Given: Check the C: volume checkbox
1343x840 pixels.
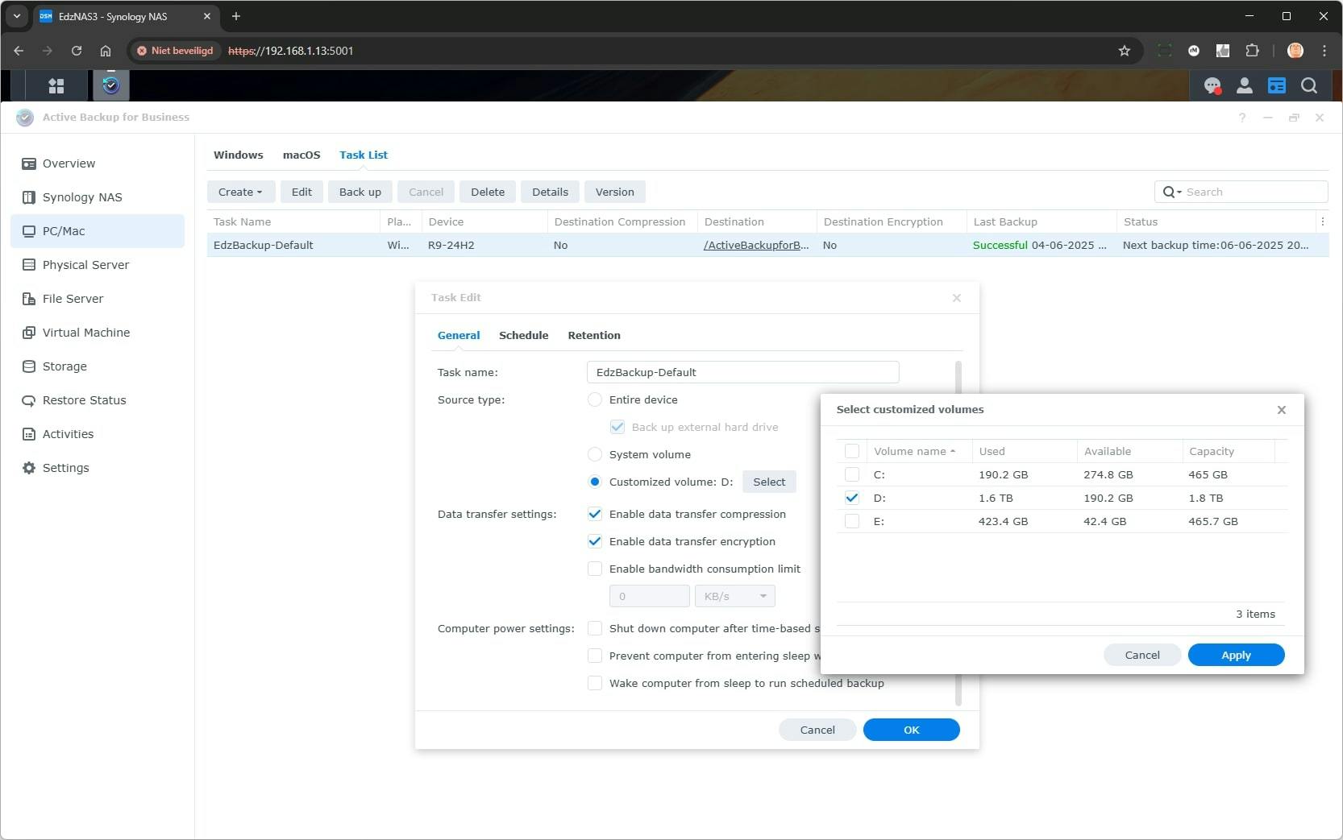Looking at the screenshot, I should 852,474.
